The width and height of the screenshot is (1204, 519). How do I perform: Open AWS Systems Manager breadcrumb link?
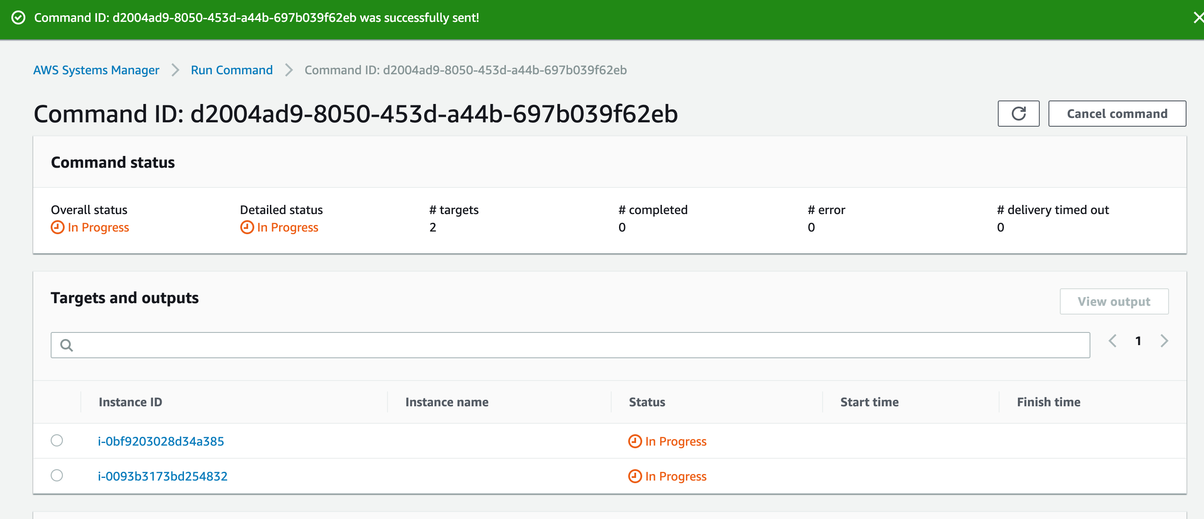click(x=96, y=70)
